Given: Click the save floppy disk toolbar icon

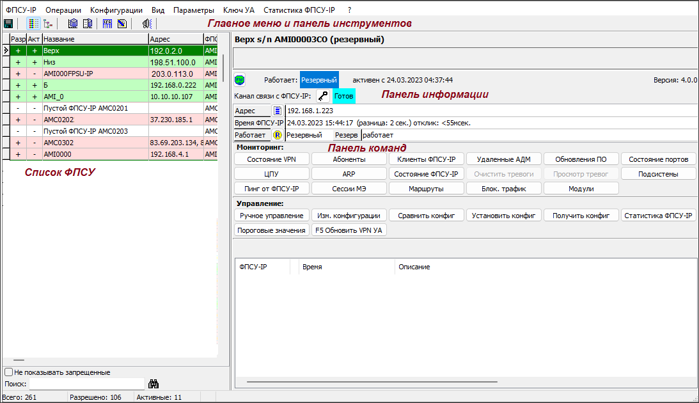Looking at the screenshot, I should point(8,24).
